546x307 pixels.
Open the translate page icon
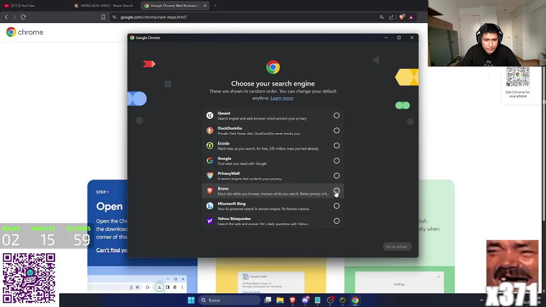381,17
